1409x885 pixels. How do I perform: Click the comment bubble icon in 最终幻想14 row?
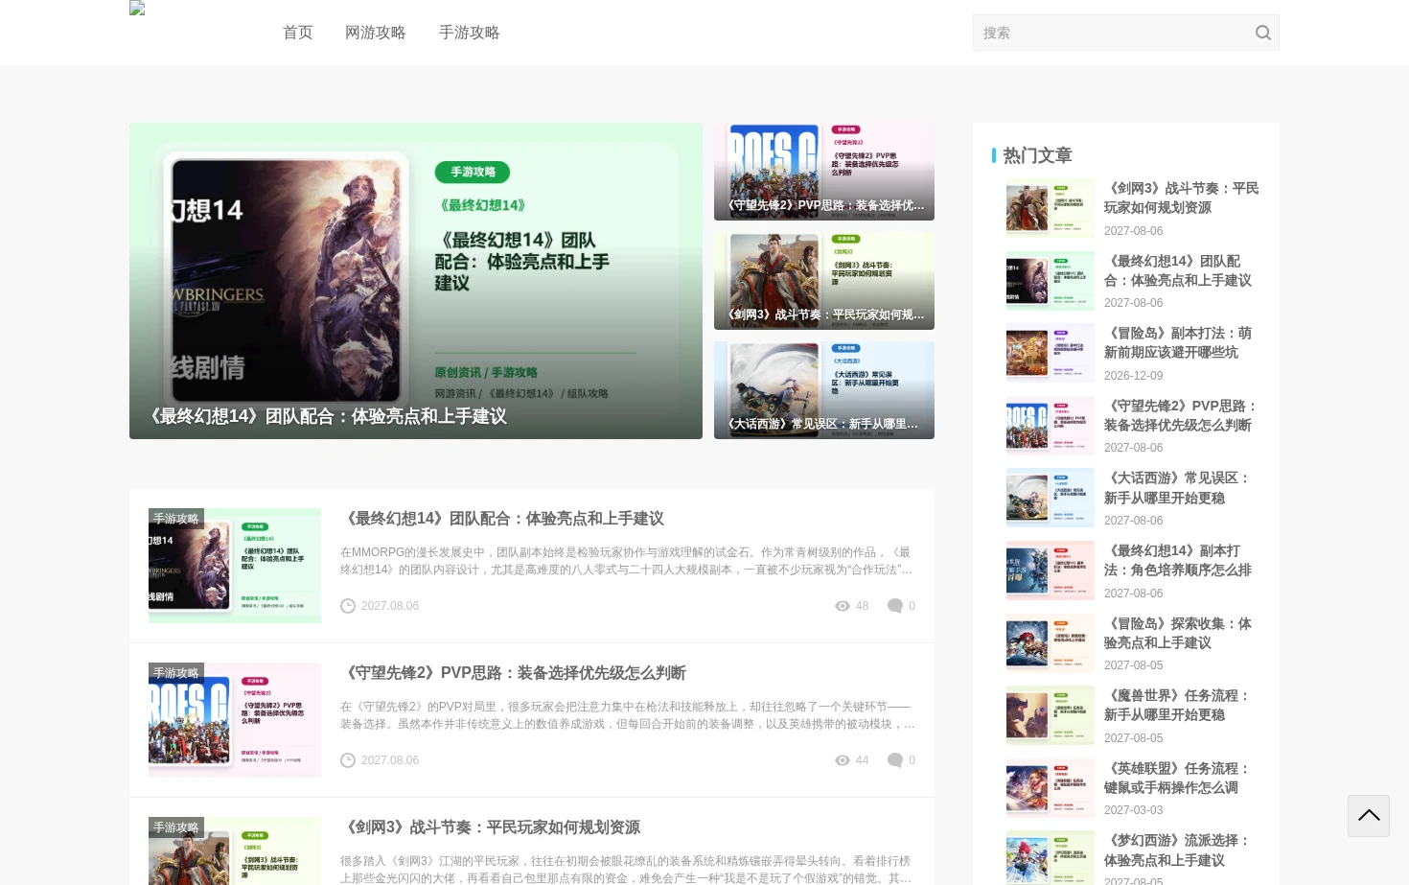click(x=895, y=606)
